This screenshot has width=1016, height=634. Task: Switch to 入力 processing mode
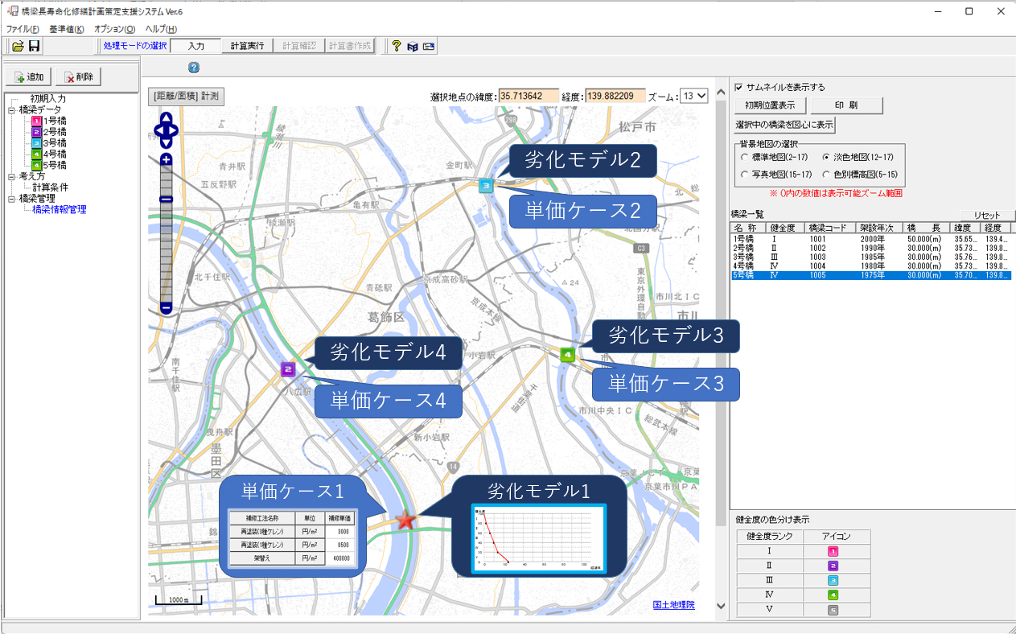coord(195,47)
